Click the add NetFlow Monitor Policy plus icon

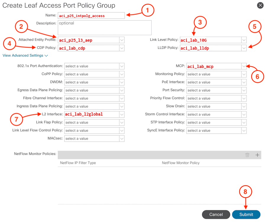(257, 155)
